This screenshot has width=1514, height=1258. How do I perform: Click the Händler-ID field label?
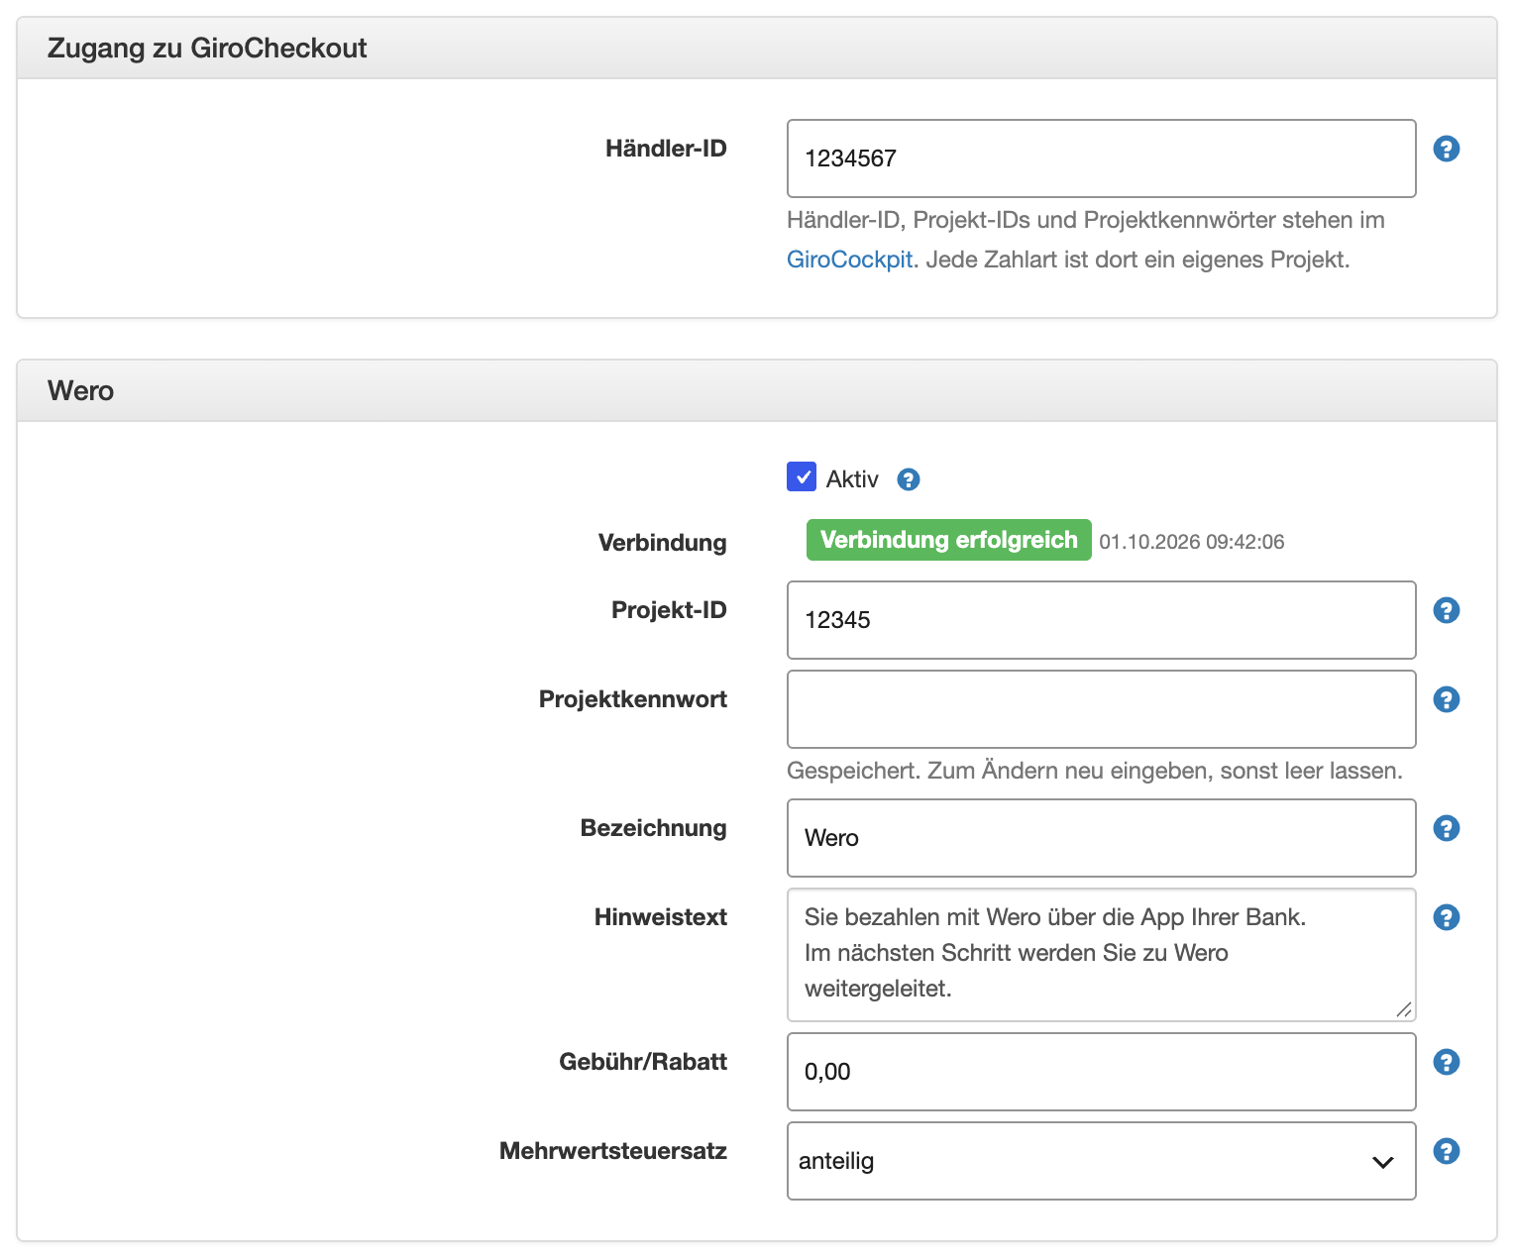click(666, 149)
